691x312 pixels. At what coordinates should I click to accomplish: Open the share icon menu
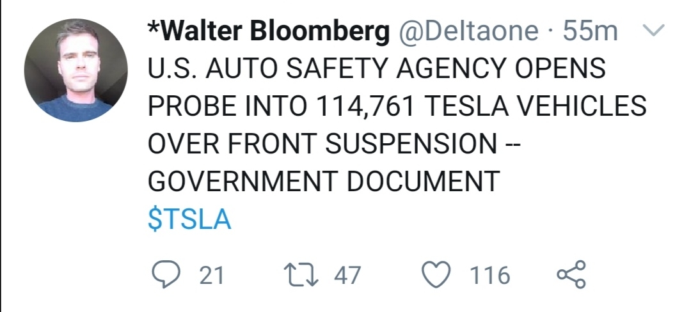[571, 275]
